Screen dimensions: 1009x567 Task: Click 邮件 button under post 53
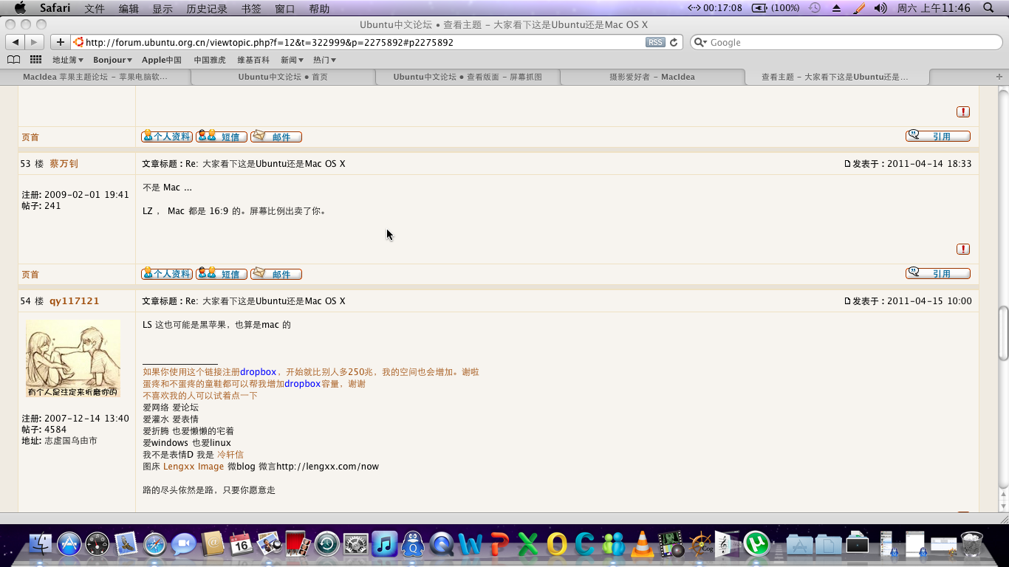click(x=276, y=274)
